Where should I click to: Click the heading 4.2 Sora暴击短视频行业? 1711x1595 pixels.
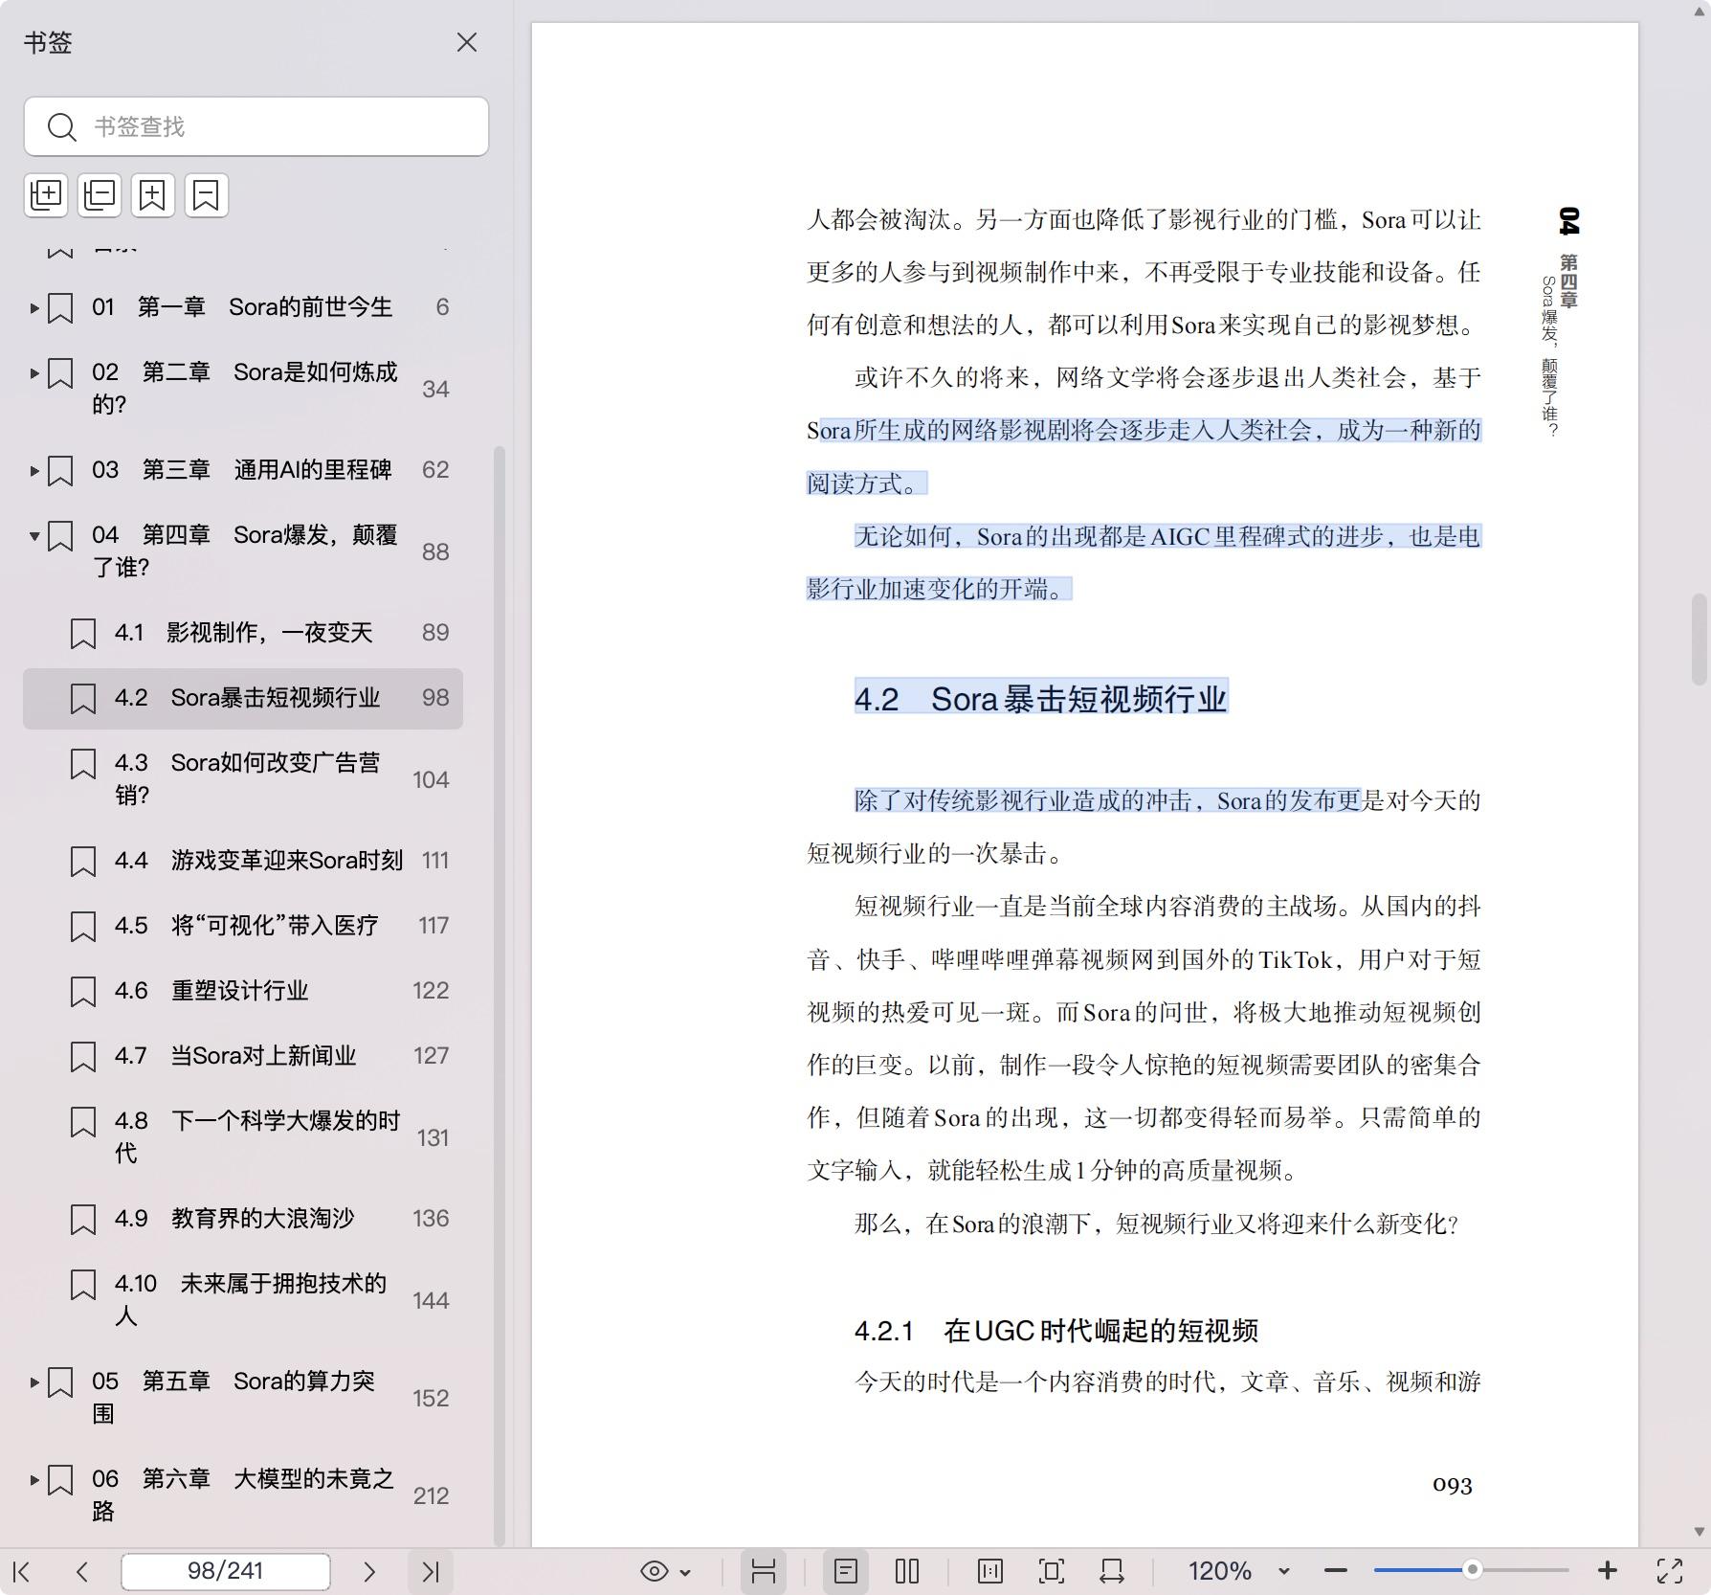pyautogui.click(x=1041, y=698)
